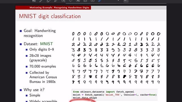The image size is (182, 102).
Task: Click the row of handwritten eights
Action: coord(116,76)
